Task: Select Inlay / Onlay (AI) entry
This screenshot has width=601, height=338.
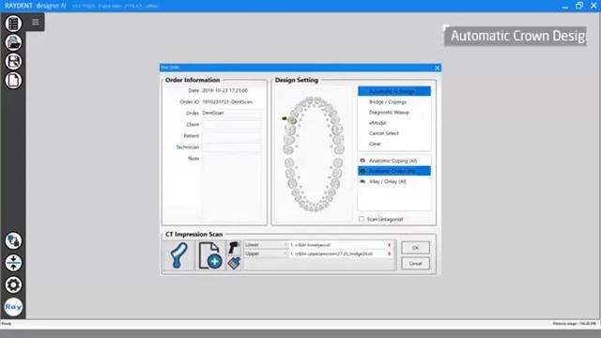Action: click(x=394, y=181)
